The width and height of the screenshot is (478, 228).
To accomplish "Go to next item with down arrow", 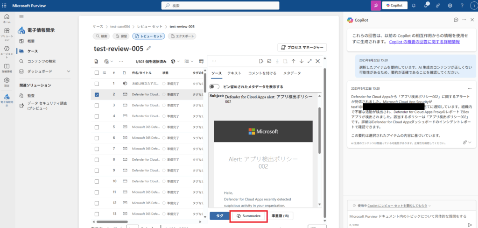I will [301, 61].
